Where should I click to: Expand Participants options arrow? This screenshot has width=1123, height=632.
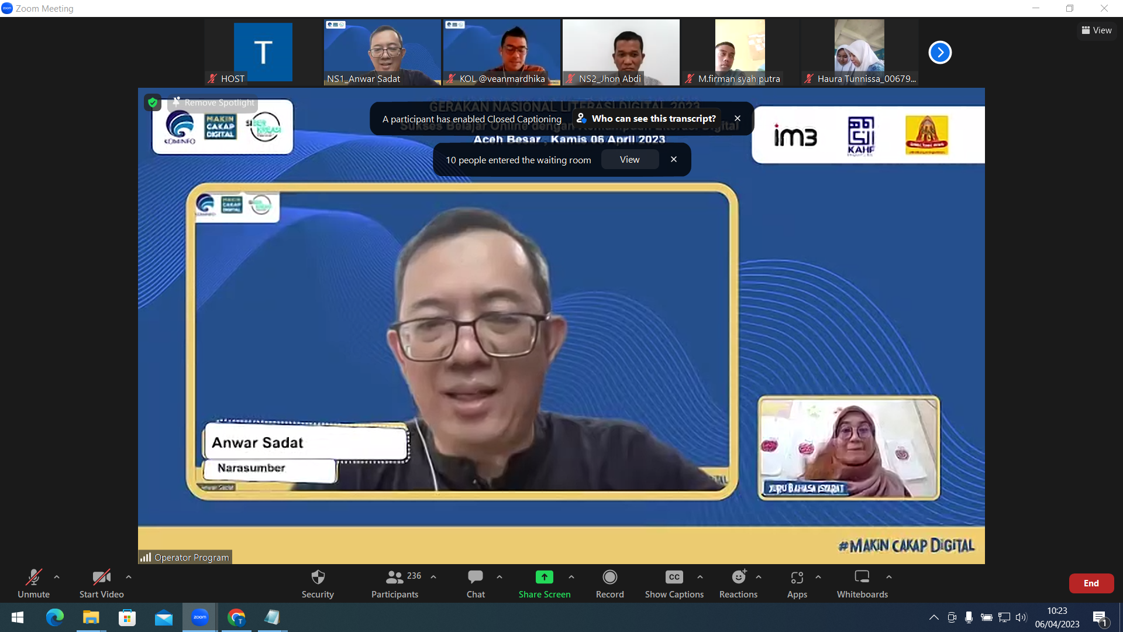pos(433,577)
